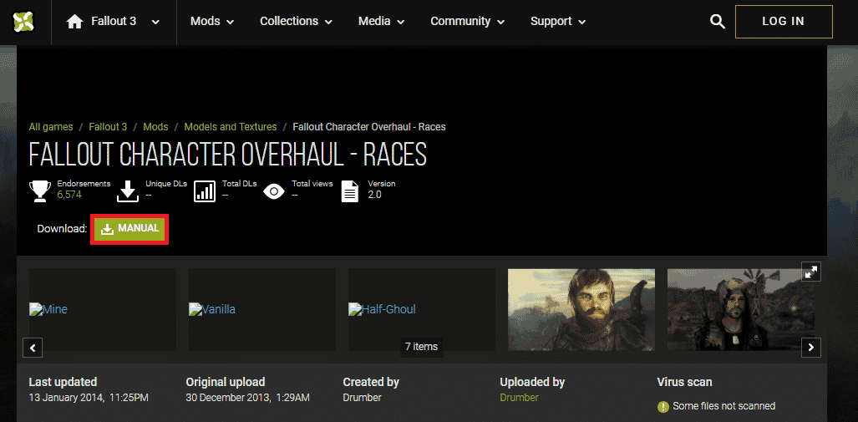Click the mod title Fallout Character Overhaul - Races

point(227,155)
